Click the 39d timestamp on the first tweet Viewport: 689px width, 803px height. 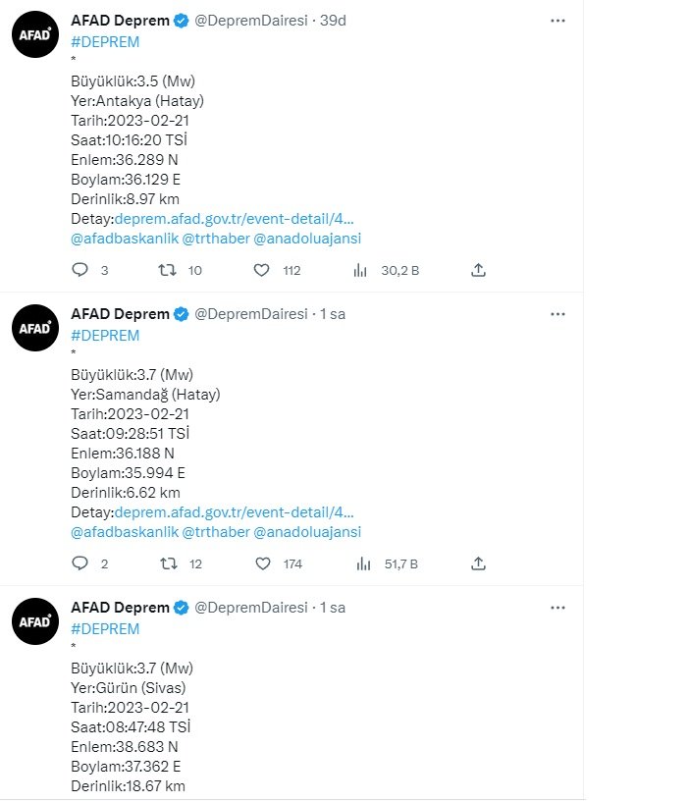pos(336,21)
